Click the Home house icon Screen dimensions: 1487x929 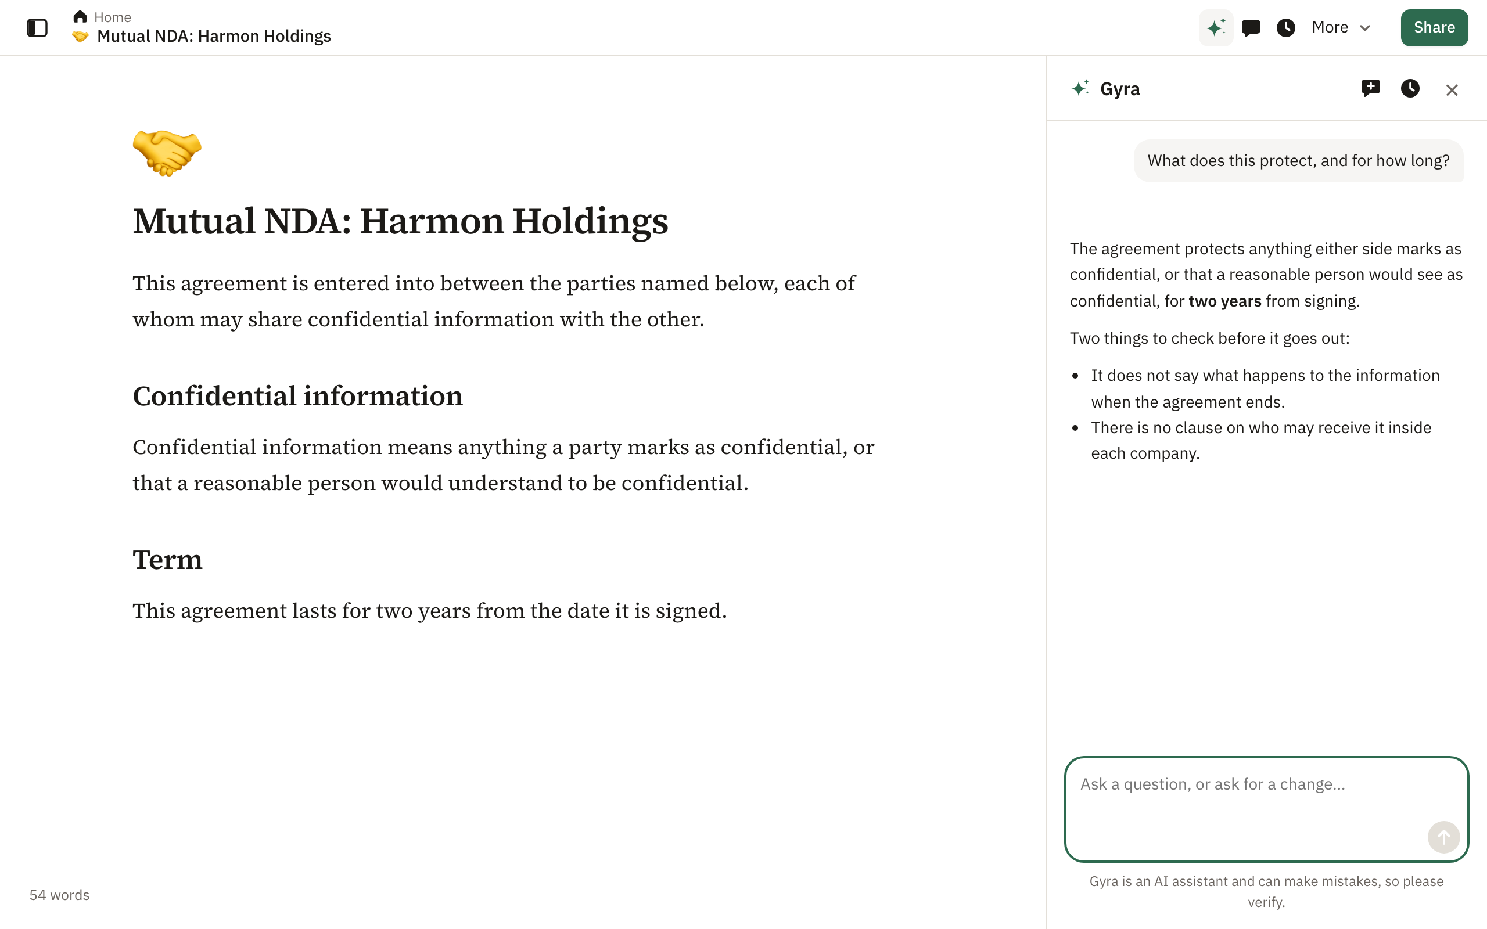point(80,16)
